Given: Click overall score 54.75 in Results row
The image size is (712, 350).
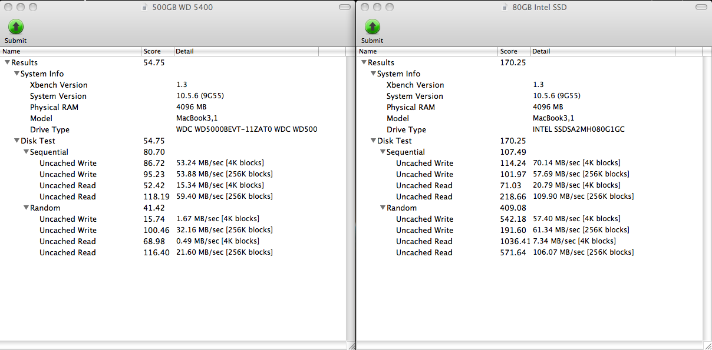Looking at the screenshot, I should coord(154,62).
